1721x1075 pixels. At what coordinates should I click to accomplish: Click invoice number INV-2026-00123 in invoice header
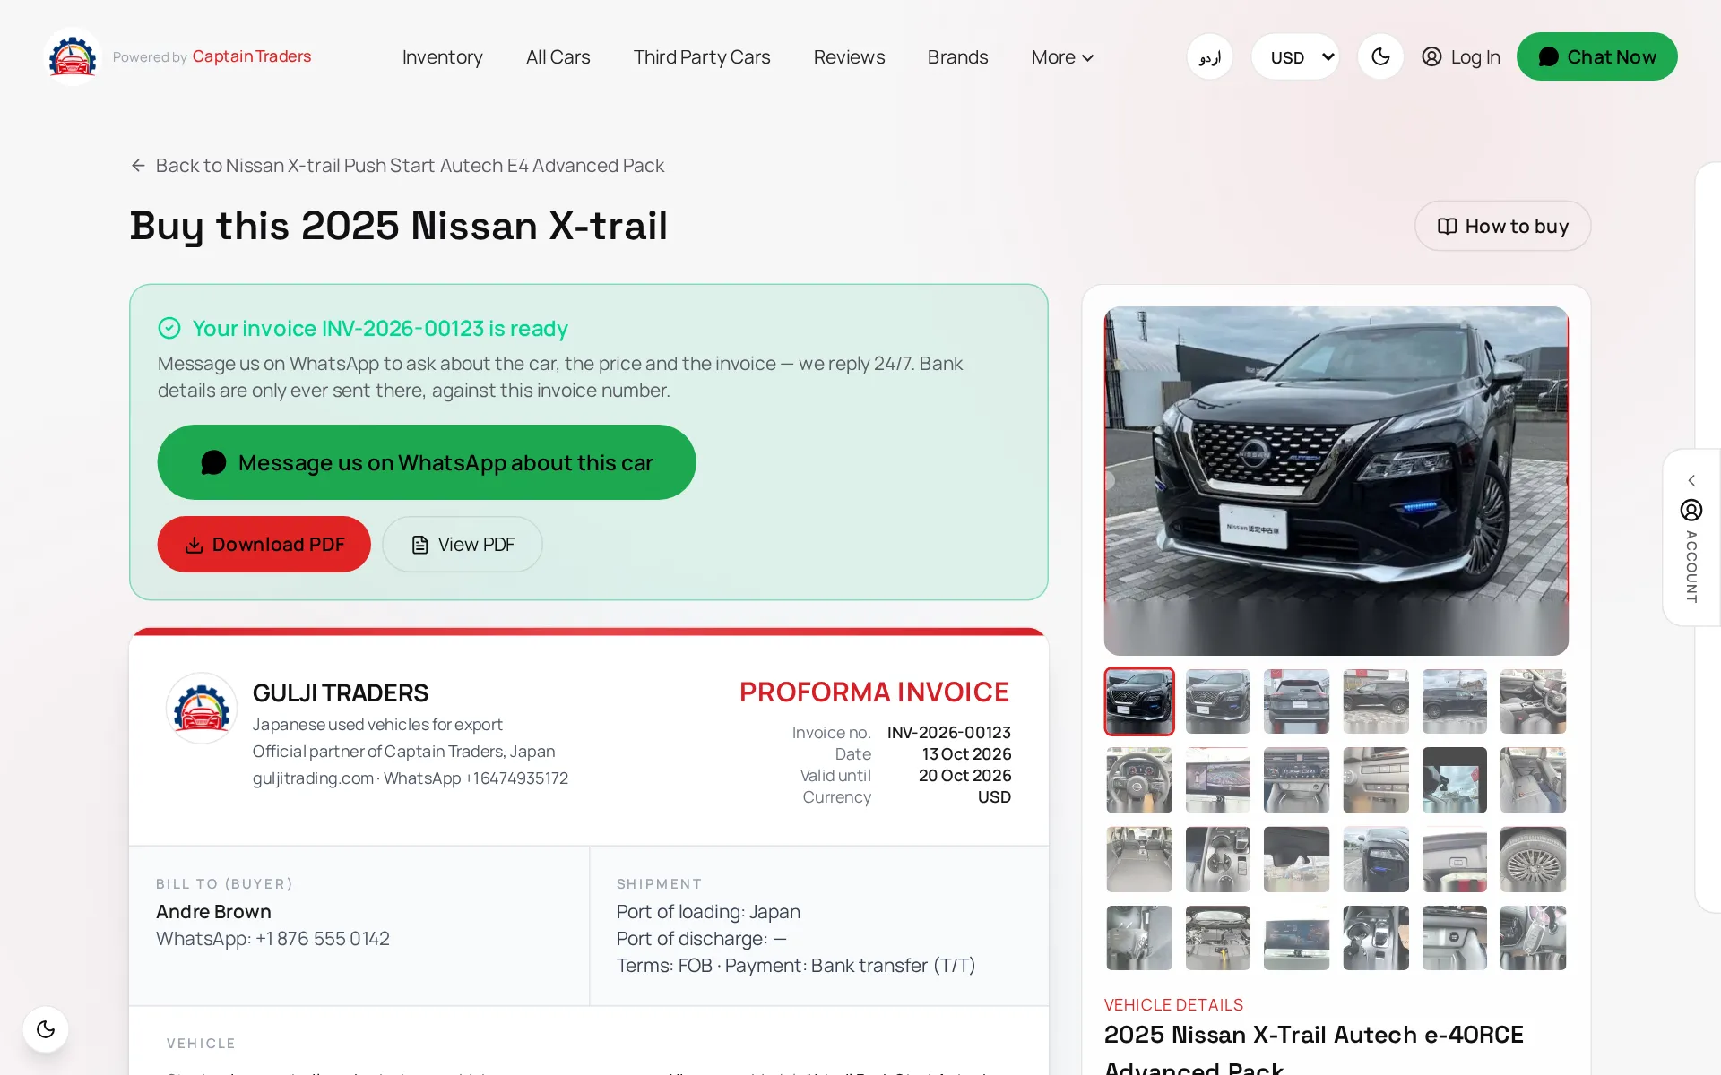[x=949, y=732]
